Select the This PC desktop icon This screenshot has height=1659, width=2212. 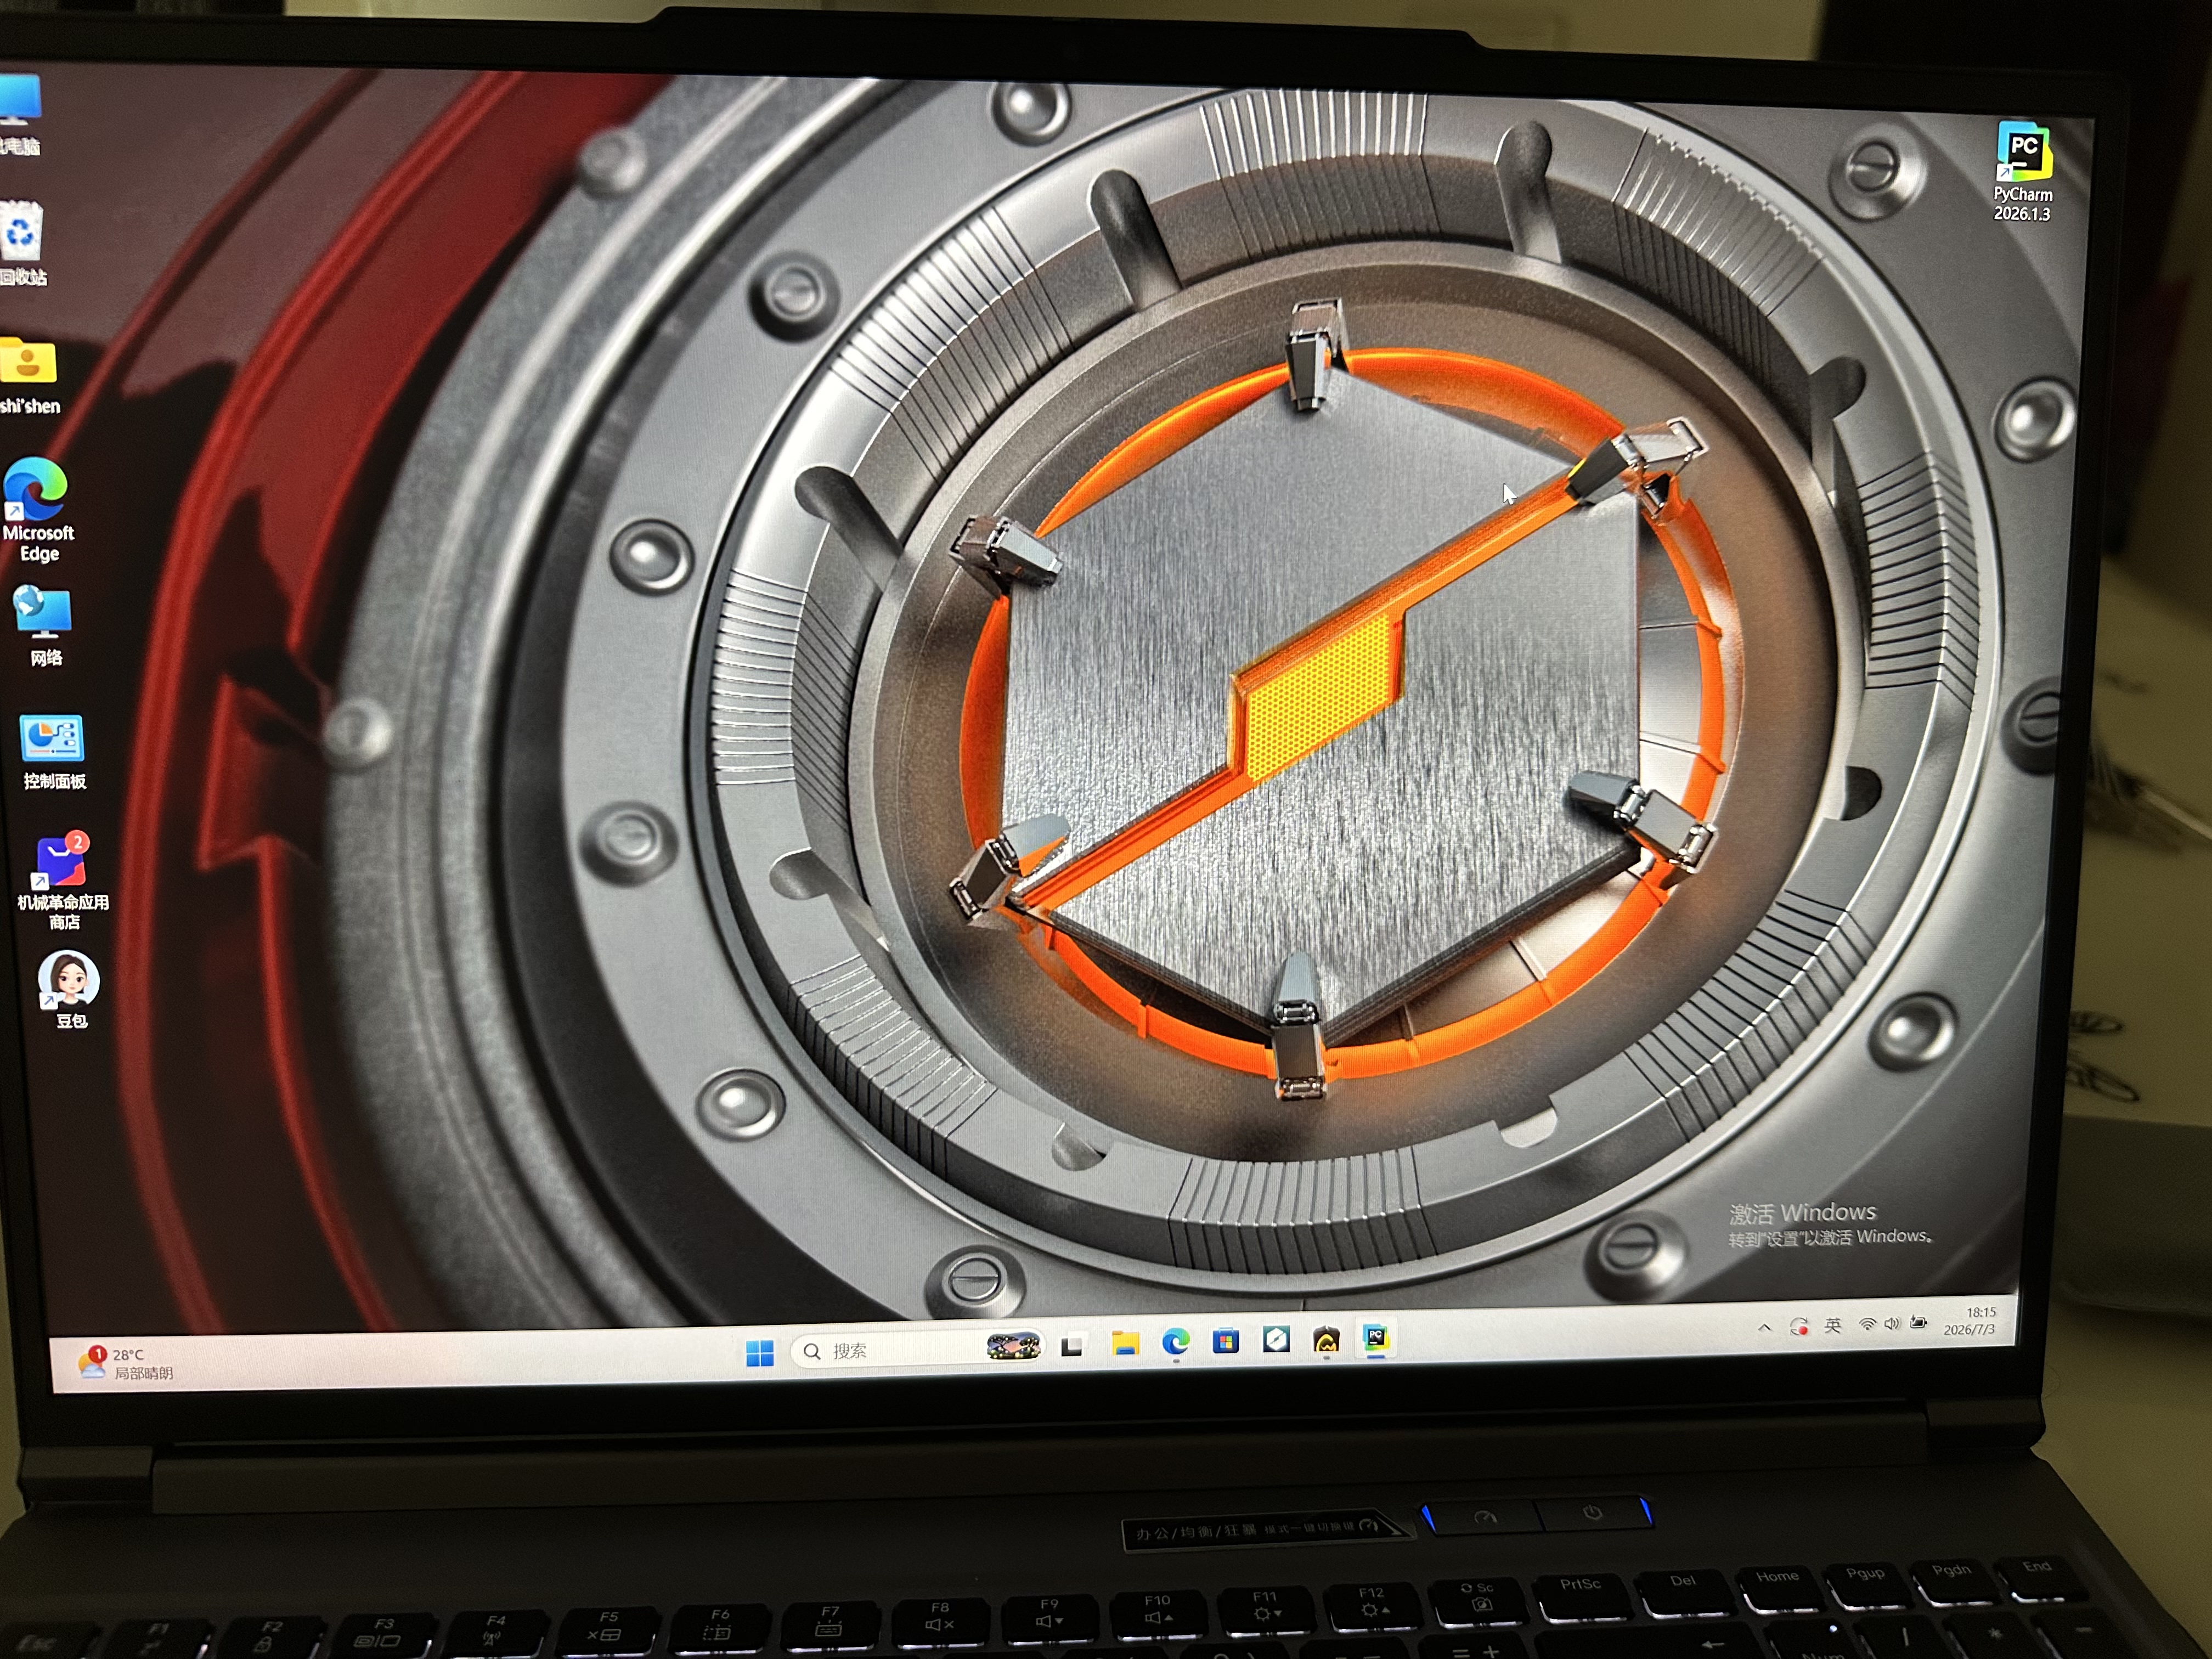(20, 115)
